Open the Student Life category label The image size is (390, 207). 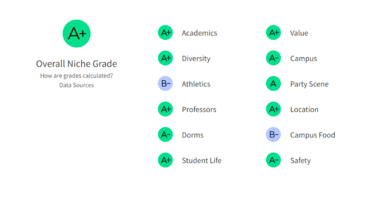point(202,160)
